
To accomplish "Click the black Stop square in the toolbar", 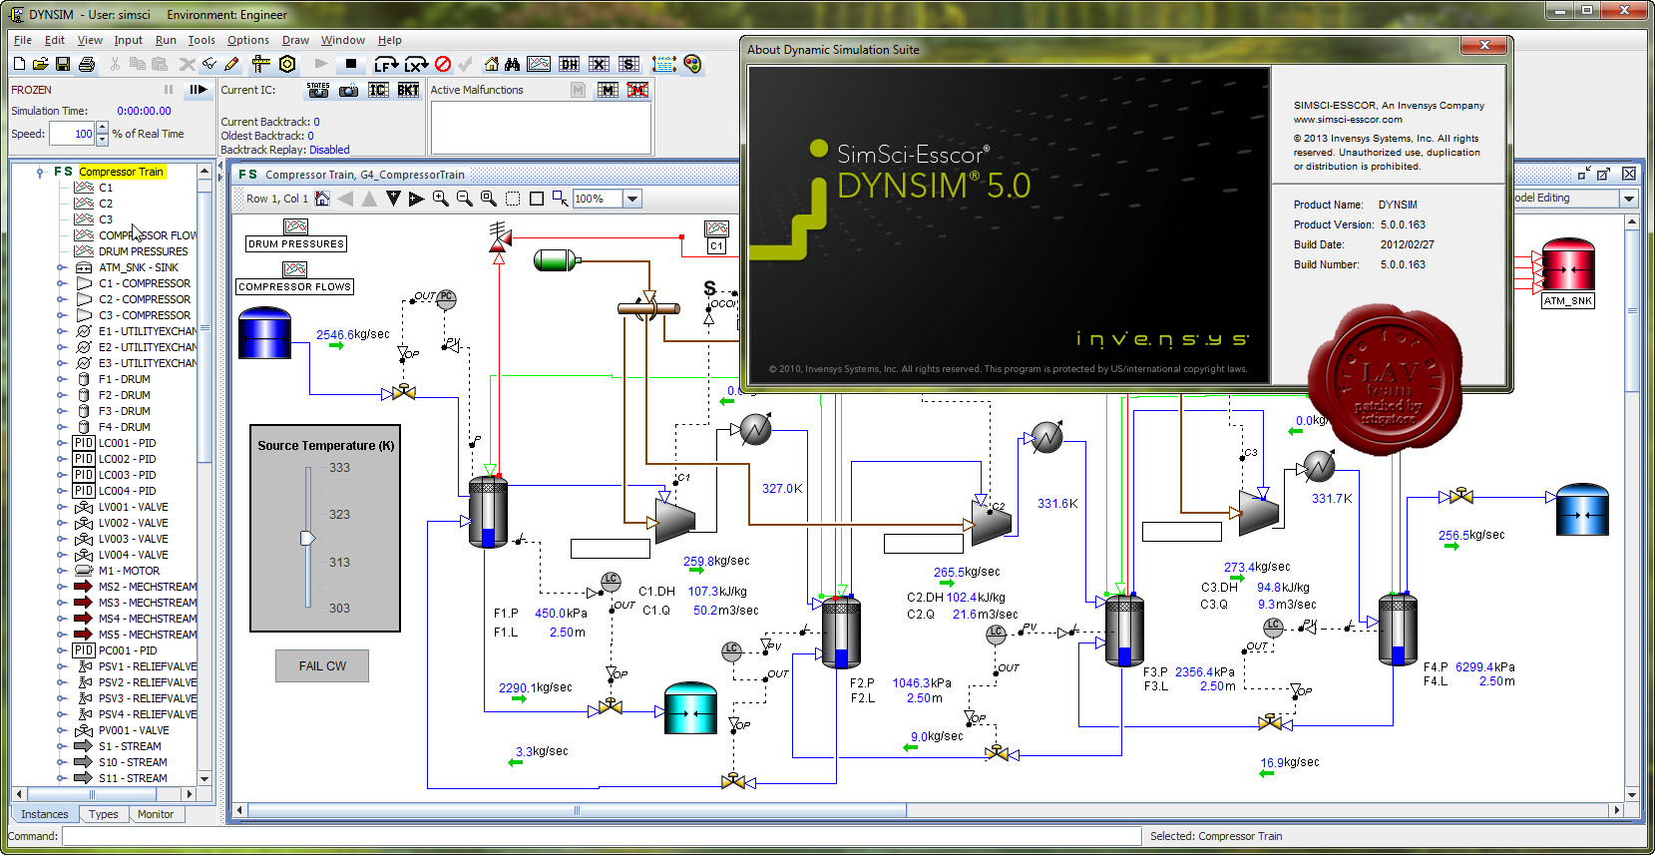I will tap(350, 64).
